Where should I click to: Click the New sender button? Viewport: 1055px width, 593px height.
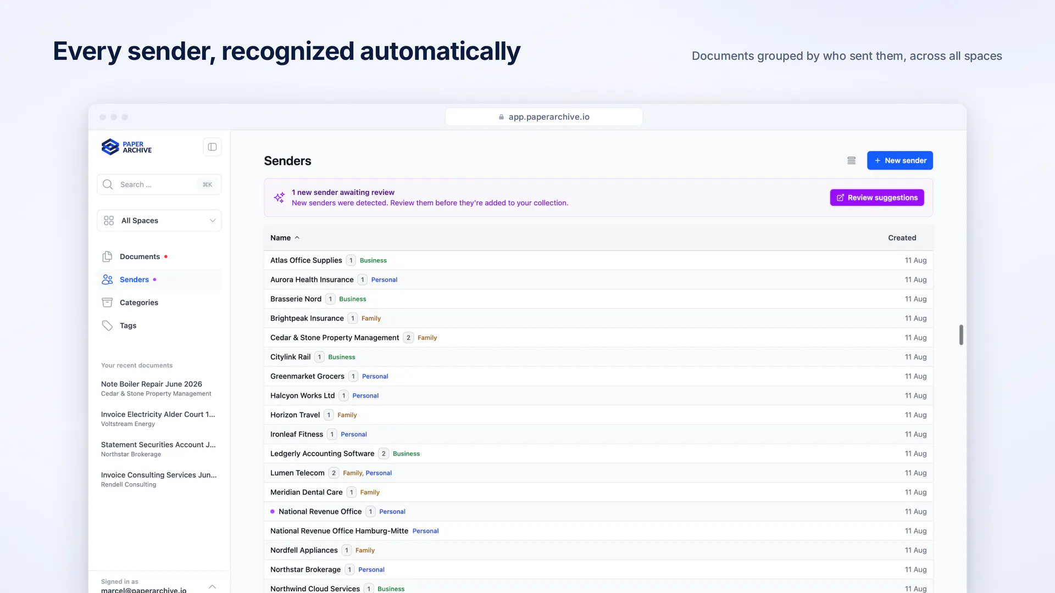tap(900, 160)
